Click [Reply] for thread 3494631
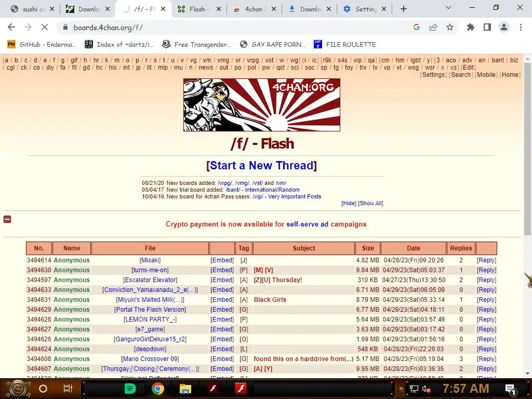The image size is (532, 399). tap(486, 299)
